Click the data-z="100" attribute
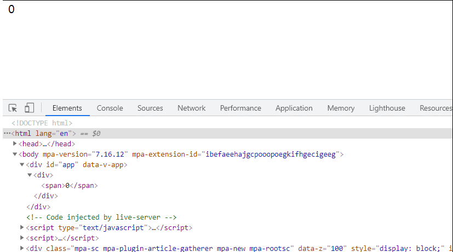453x252 pixels. point(322,248)
